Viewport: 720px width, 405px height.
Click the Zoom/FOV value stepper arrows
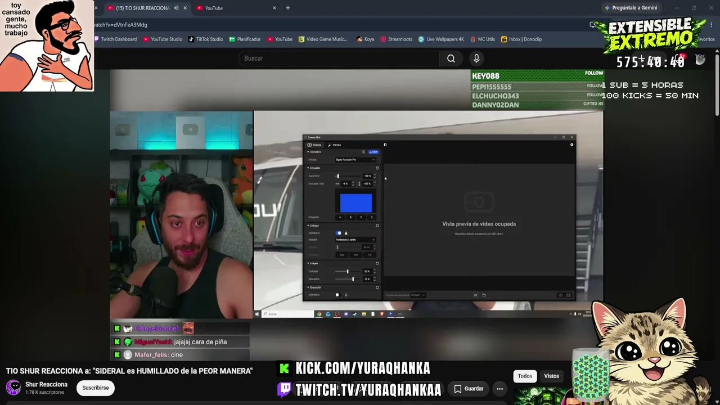[375, 176]
